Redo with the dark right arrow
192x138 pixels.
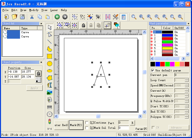point(65,17)
